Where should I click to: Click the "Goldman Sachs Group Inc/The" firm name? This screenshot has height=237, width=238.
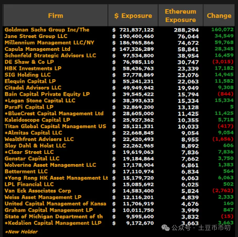point(47,30)
